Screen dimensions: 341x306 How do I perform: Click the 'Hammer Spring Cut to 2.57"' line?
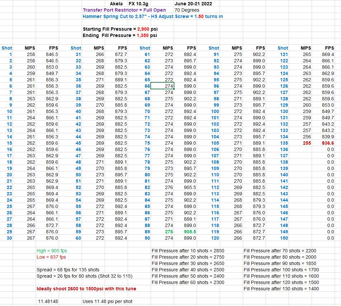pyautogui.click(x=153, y=16)
